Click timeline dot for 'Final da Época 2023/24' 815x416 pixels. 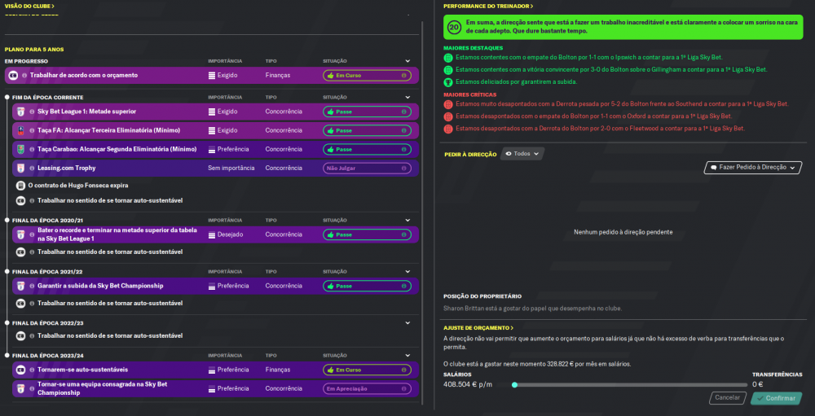click(x=7, y=356)
